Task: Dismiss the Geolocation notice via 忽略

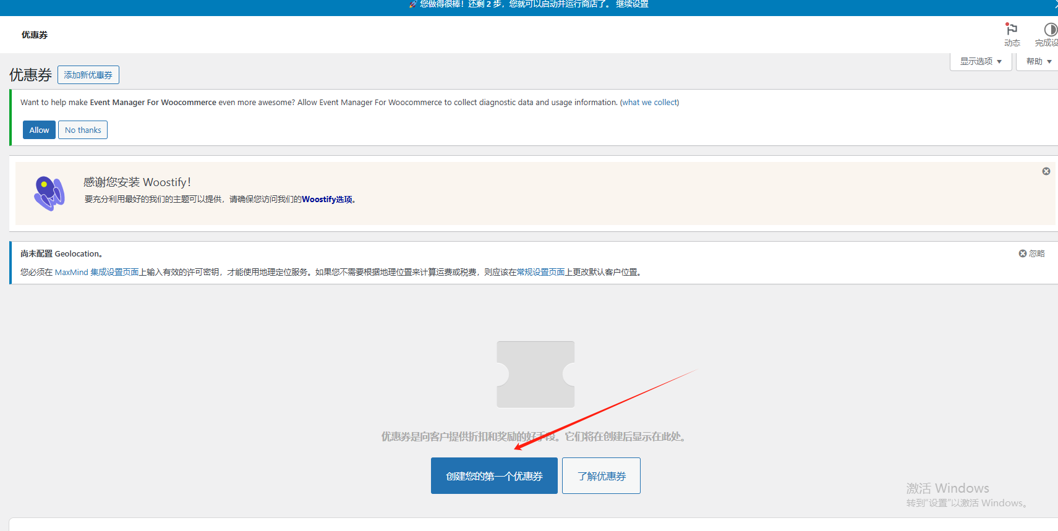Action: click(x=1031, y=253)
